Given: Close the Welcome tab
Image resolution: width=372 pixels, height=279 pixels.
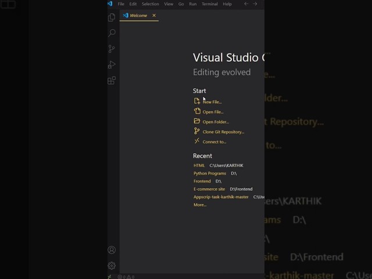Looking at the screenshot, I should coord(154,16).
